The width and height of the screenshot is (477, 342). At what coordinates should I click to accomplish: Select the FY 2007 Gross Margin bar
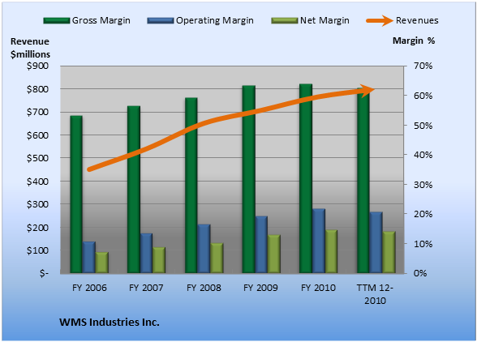pyautogui.click(x=134, y=190)
